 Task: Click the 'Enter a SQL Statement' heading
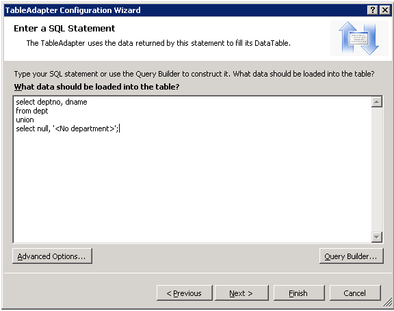[64, 28]
